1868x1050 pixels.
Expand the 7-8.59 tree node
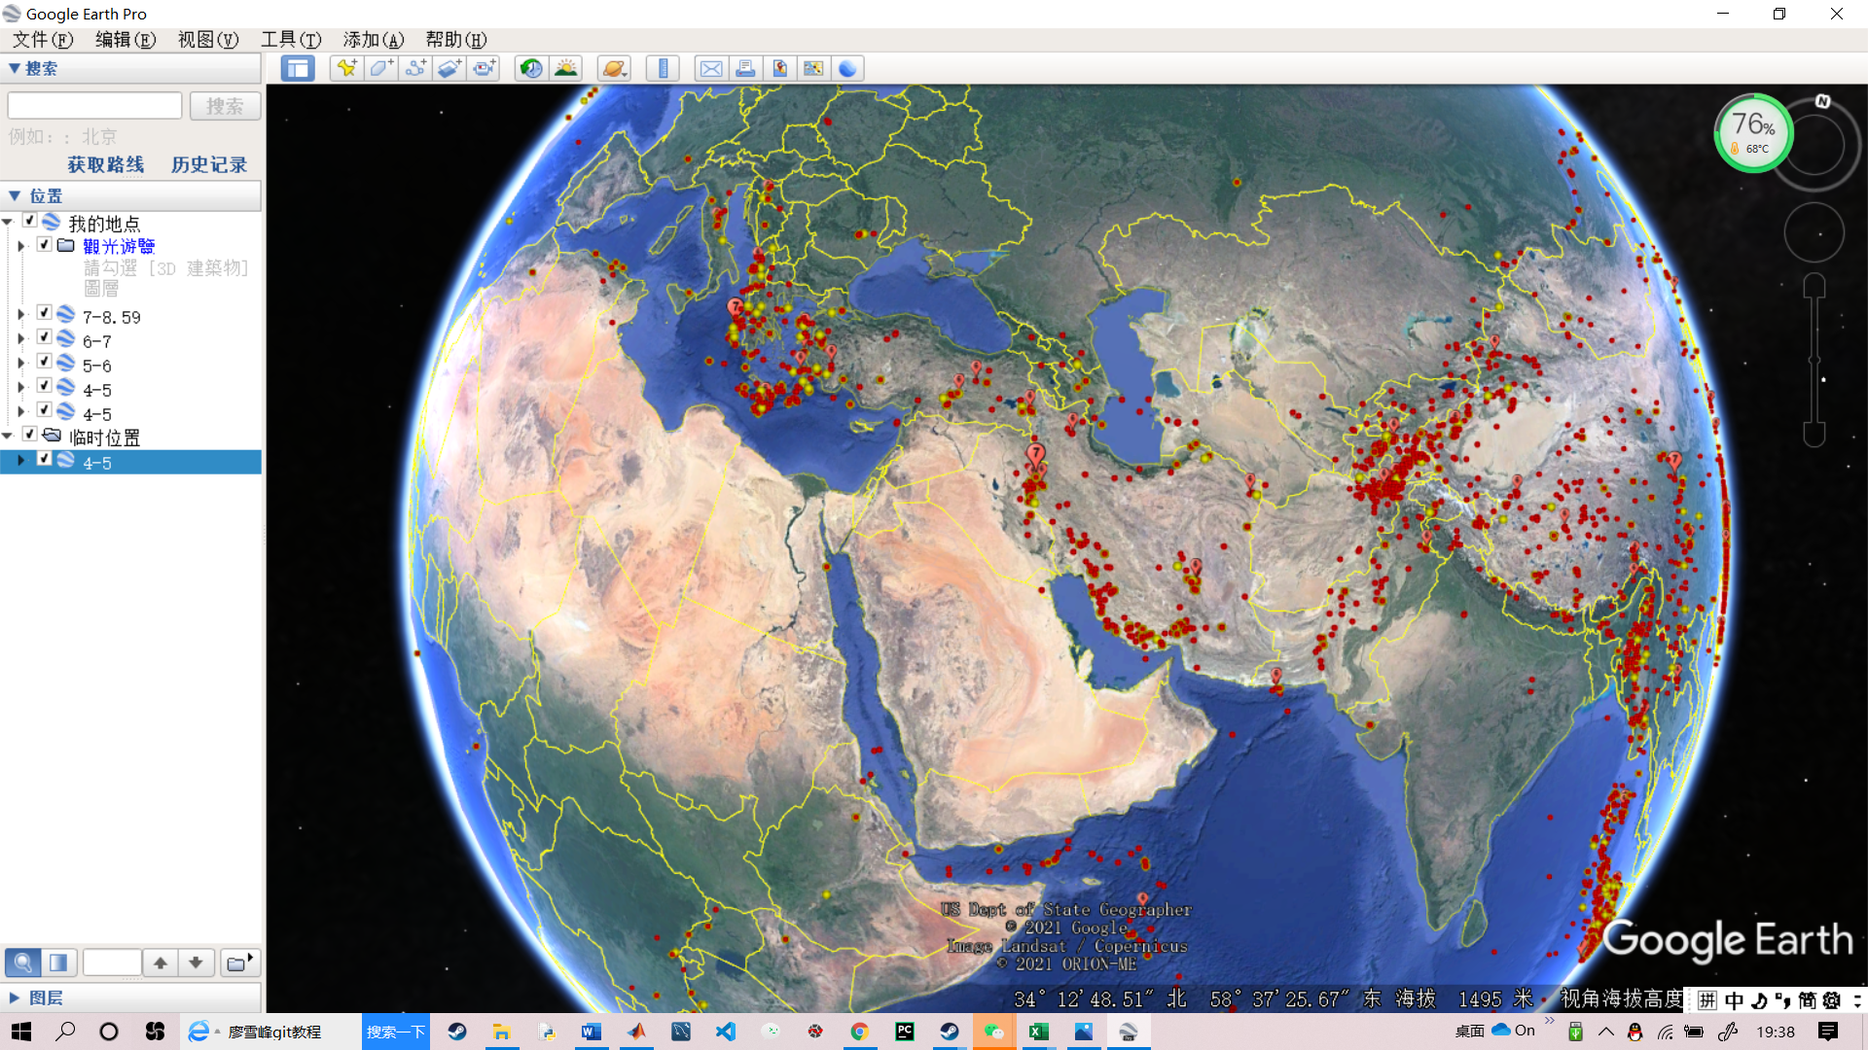click(x=21, y=314)
